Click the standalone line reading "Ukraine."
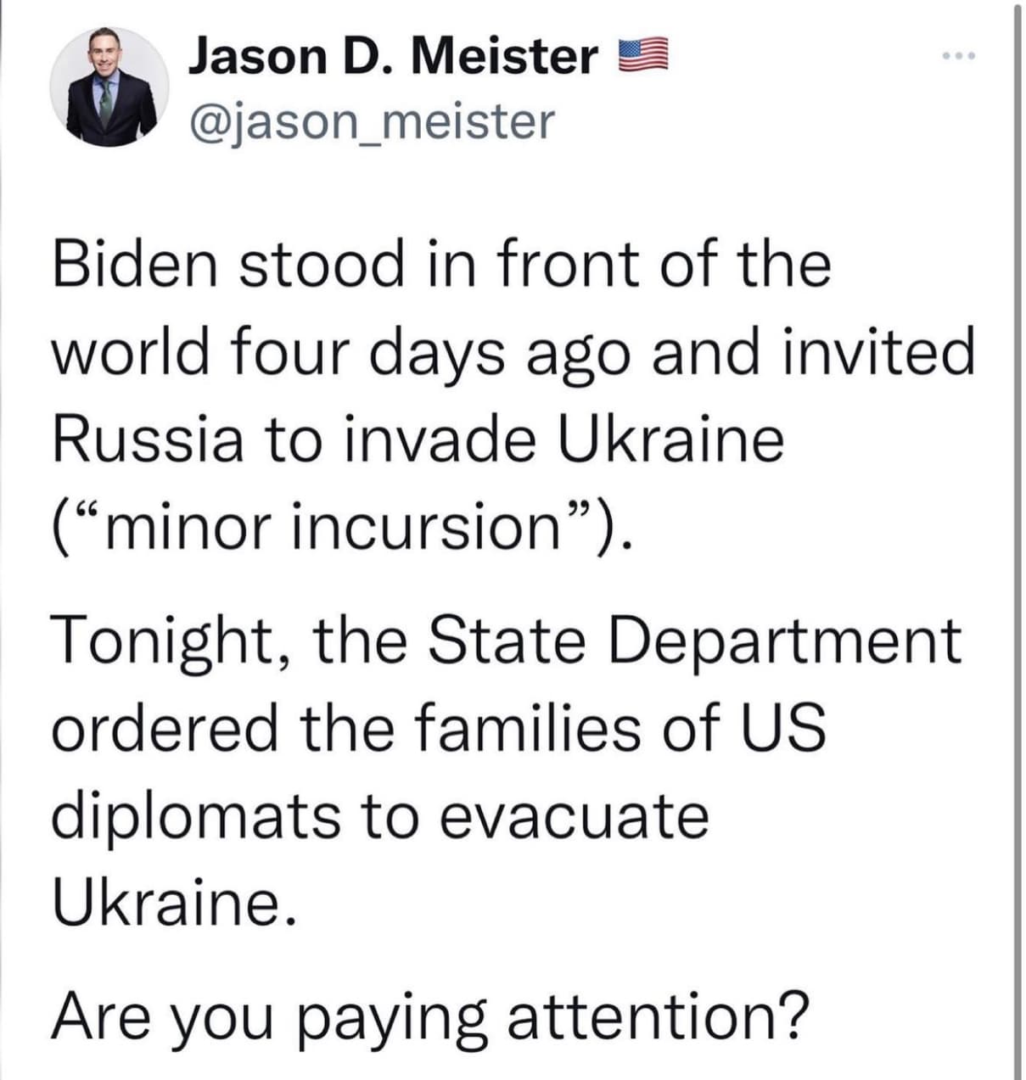Screen dimensions: 1026x1080 176,903
